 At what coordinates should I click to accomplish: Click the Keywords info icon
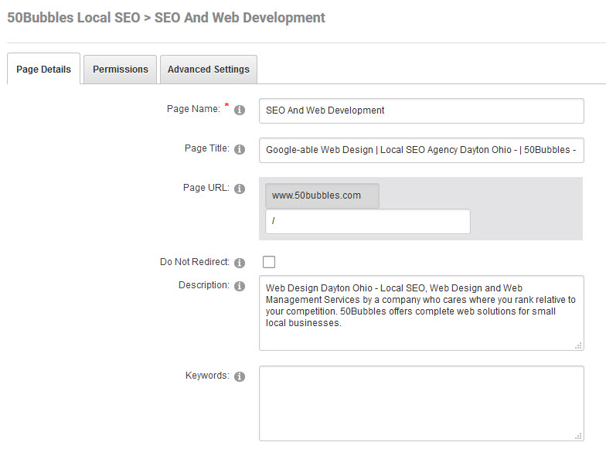(x=240, y=376)
